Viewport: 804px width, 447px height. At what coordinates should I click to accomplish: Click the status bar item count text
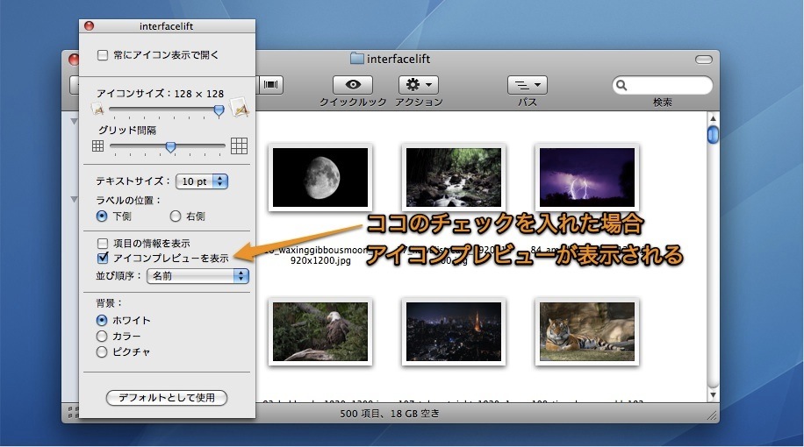click(x=390, y=414)
